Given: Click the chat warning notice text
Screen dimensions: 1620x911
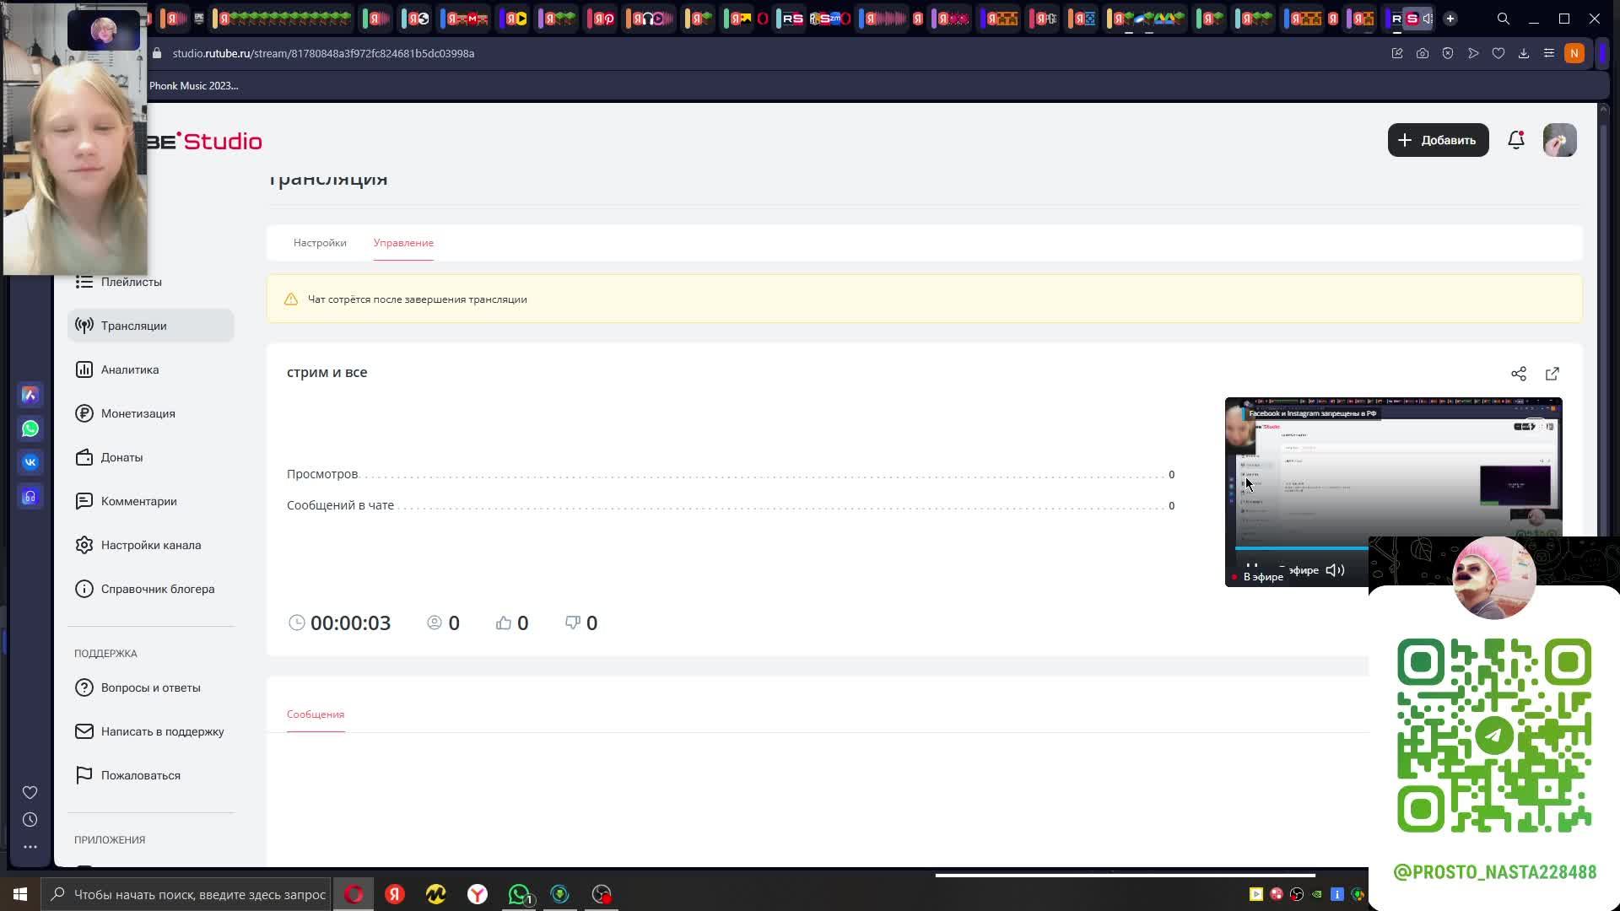Looking at the screenshot, I should pos(418,299).
